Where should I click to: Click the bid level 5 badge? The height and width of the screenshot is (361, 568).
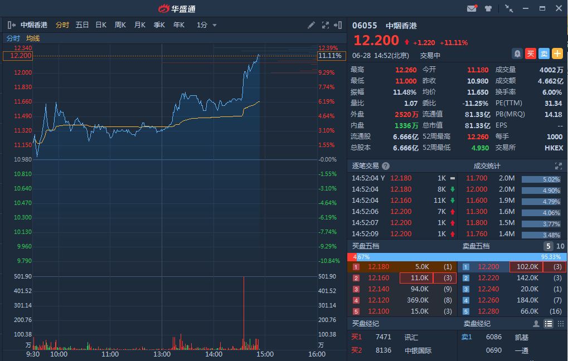356,311
